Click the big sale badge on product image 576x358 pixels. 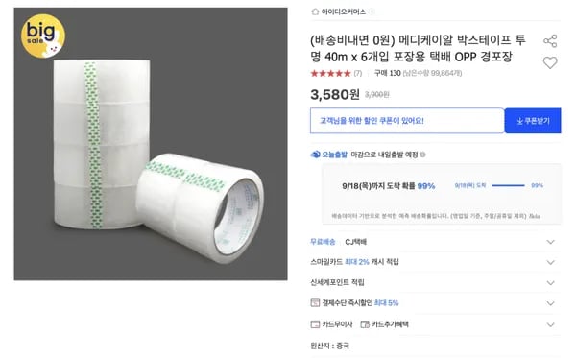pyautogui.click(x=43, y=36)
